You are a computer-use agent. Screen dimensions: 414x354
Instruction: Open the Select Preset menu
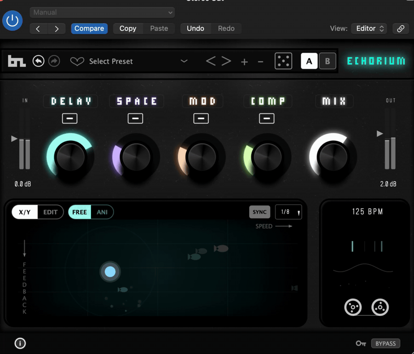[111, 62]
